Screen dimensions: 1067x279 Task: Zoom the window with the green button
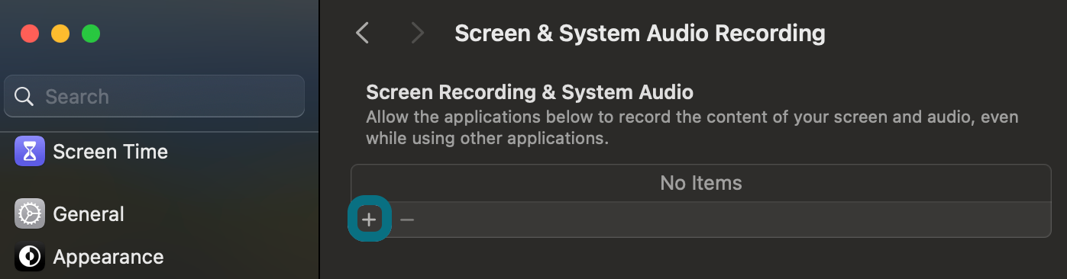click(x=91, y=34)
